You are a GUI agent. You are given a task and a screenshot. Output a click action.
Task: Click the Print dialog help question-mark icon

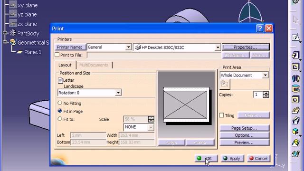pyautogui.click(x=260, y=28)
